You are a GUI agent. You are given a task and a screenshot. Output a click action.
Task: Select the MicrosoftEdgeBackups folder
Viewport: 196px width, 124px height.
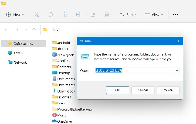point(72,109)
